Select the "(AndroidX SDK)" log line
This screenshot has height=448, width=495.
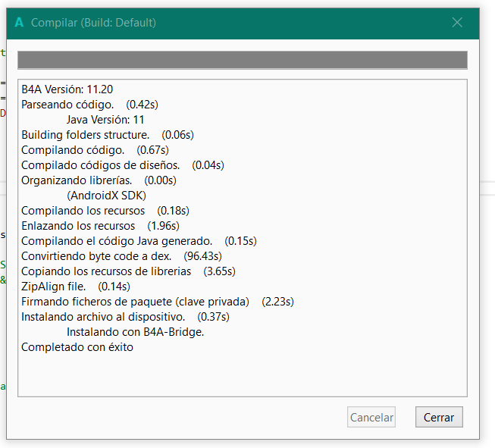(106, 196)
